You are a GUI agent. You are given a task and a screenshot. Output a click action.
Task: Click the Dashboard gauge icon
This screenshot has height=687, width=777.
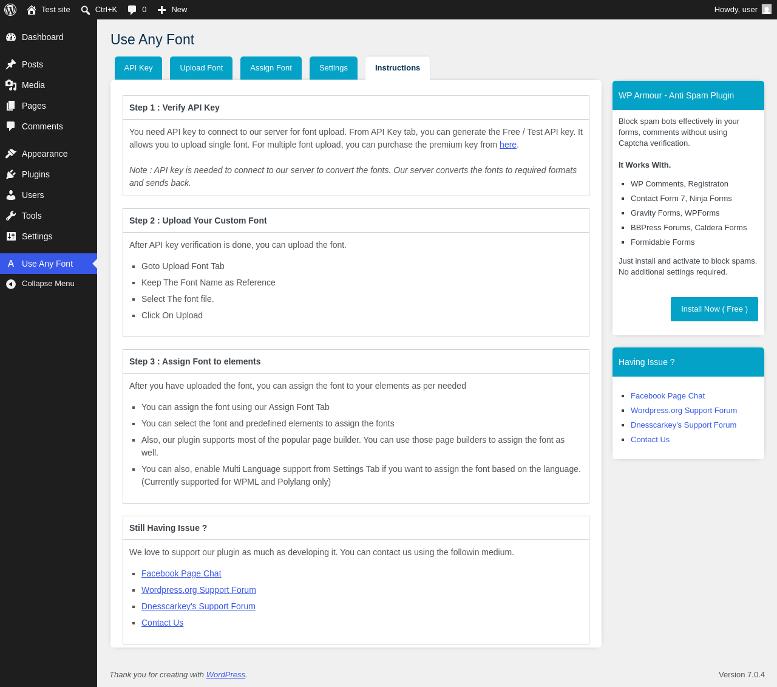11,37
